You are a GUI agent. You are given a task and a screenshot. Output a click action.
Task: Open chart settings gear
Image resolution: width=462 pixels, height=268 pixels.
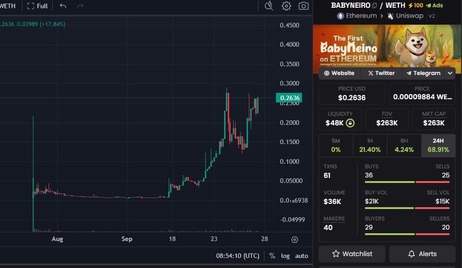[x=286, y=6]
